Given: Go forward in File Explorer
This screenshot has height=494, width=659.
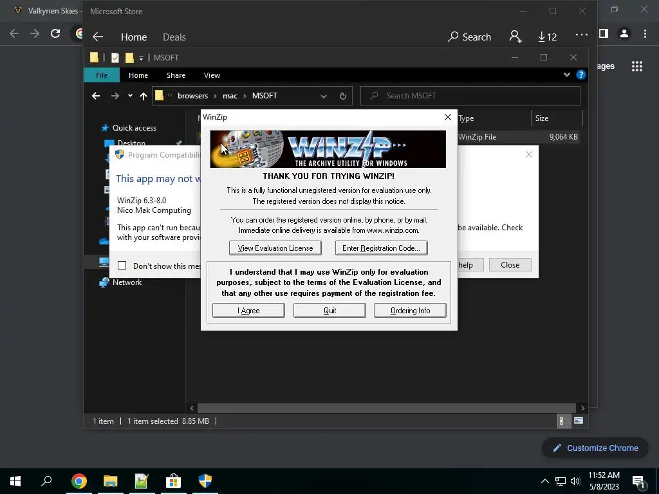Looking at the screenshot, I should point(115,96).
